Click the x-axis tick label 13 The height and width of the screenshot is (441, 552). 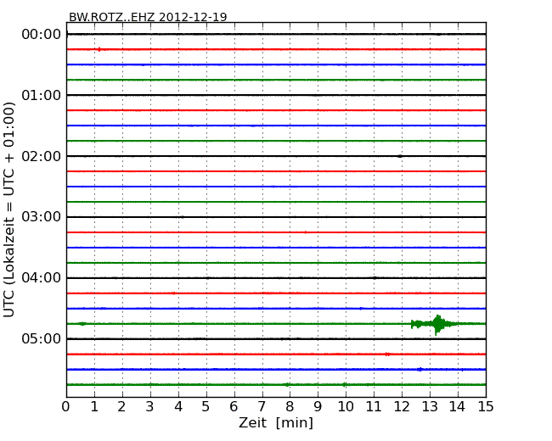[x=430, y=407]
